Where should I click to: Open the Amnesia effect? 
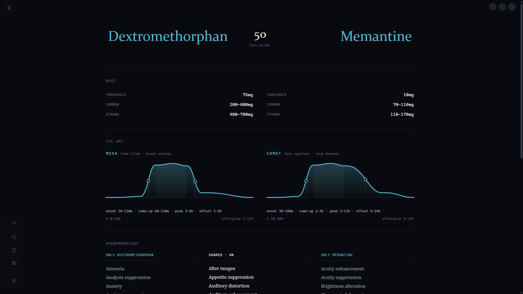(115, 269)
